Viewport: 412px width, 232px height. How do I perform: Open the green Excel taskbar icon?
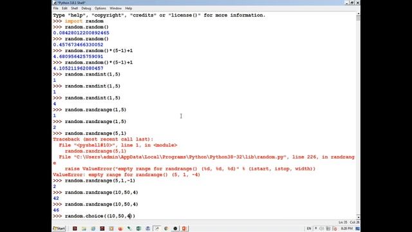coord(138,228)
